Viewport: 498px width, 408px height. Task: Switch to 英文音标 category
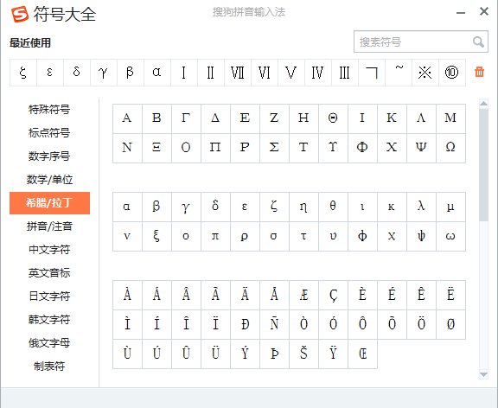point(49,273)
